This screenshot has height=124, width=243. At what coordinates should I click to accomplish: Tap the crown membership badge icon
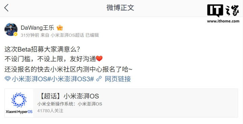tap(60, 28)
